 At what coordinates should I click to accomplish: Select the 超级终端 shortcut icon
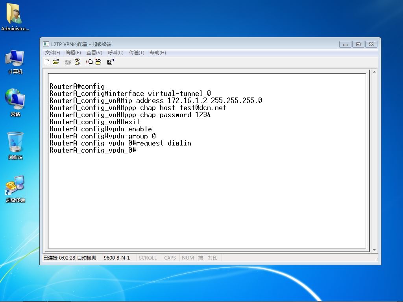(15, 189)
